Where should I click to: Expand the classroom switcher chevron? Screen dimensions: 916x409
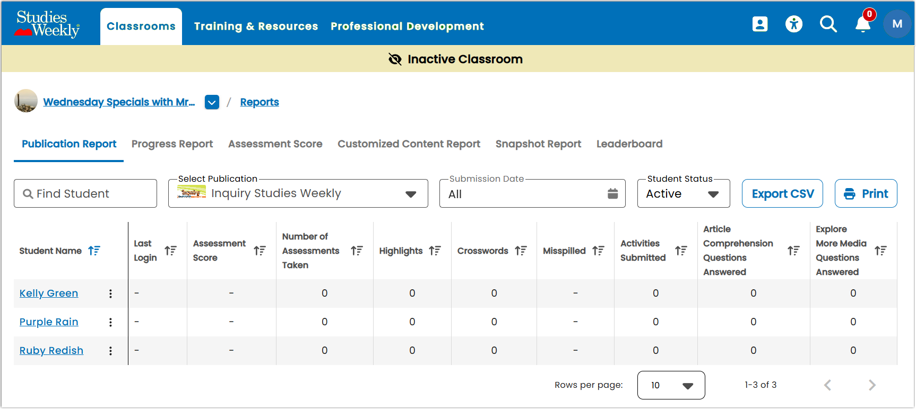[212, 102]
